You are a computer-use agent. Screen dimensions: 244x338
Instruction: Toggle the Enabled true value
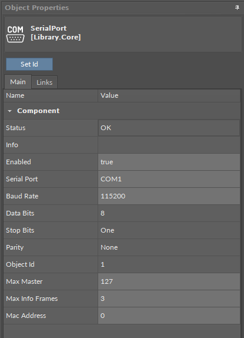coord(169,162)
